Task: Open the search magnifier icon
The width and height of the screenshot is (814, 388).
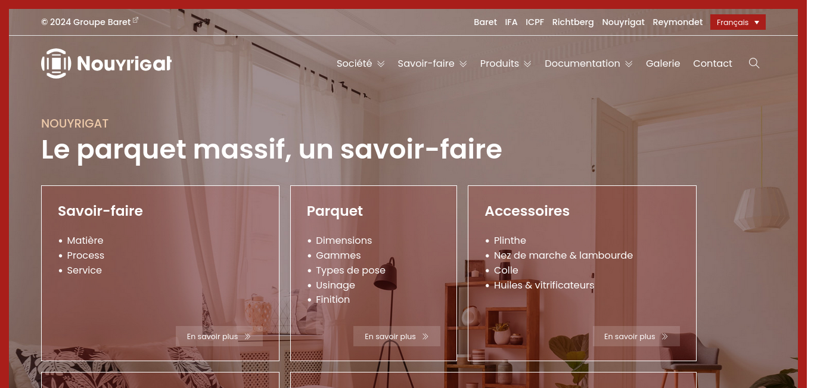Action: [754, 63]
